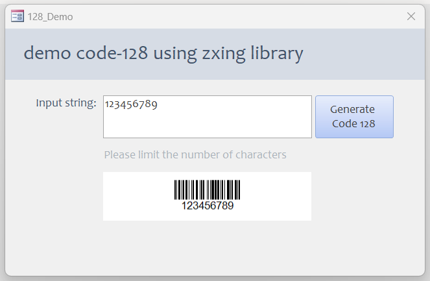Select the generated barcode image
Viewport: 430px width, 281px height.
[207, 189]
